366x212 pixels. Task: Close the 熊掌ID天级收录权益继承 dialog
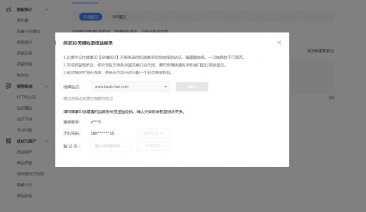(x=279, y=42)
